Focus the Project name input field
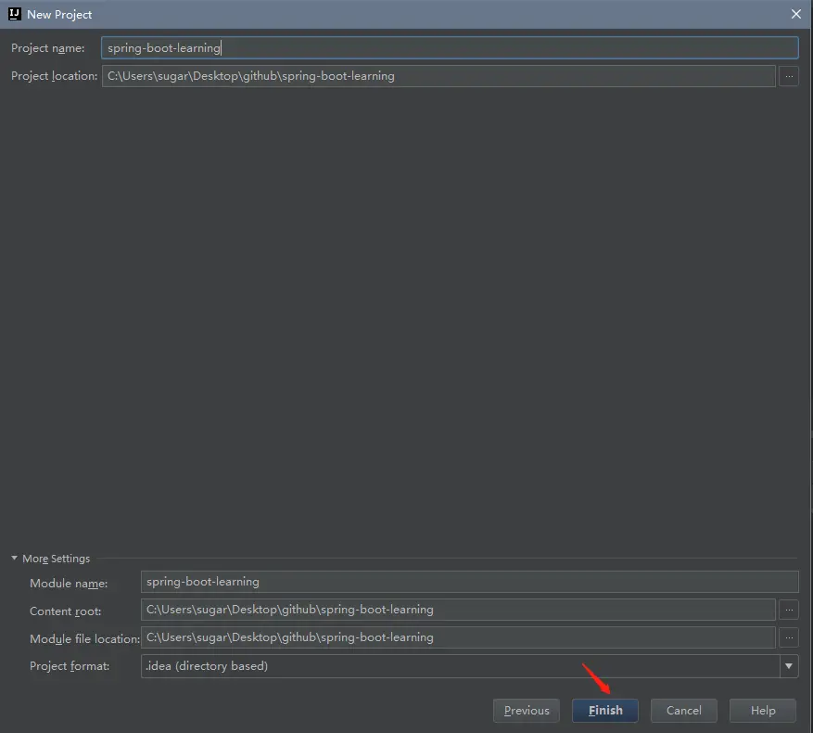 pyautogui.click(x=450, y=47)
